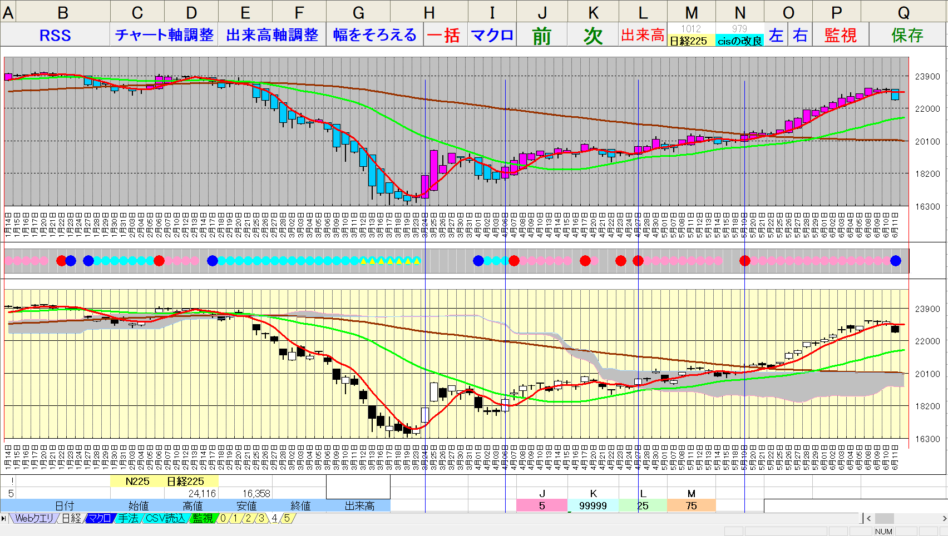Select column header K

click(594, 12)
